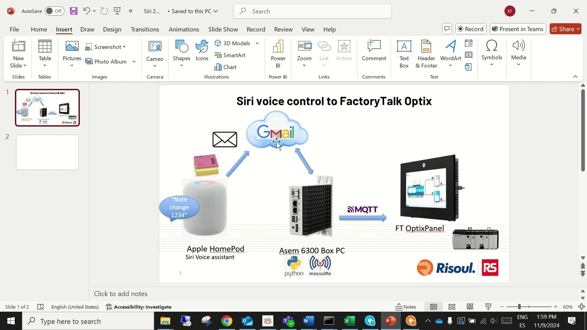Click the XF account avatar

tap(509, 11)
